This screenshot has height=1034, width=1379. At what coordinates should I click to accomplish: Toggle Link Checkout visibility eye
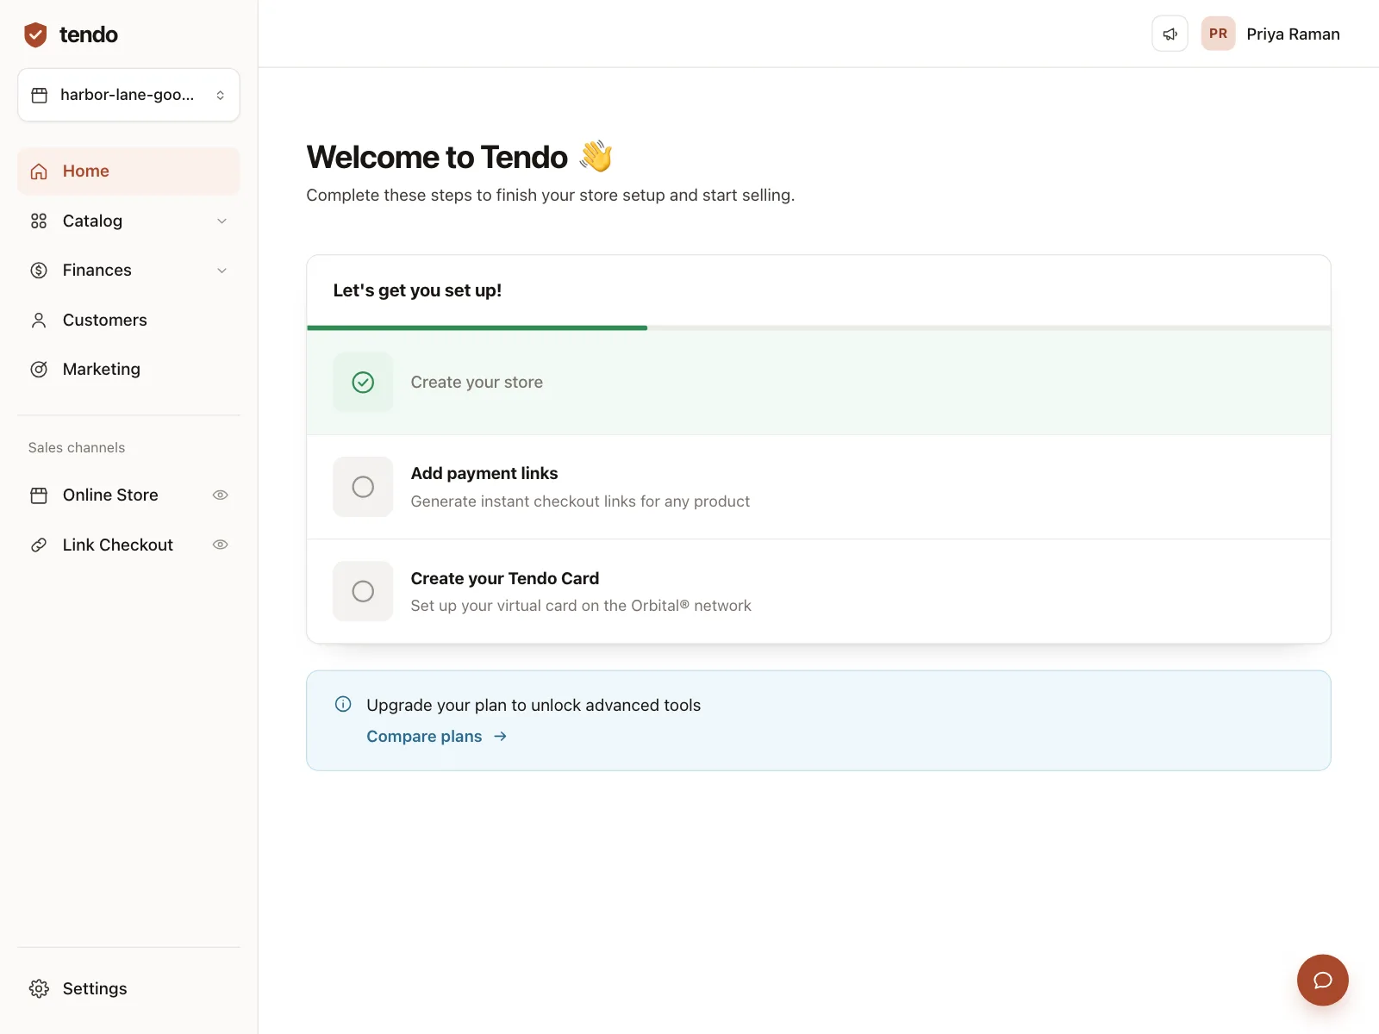click(221, 545)
